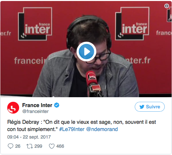Image resolution: width=172 pixels, height=155 pixels.
Task: Click the 299 retweets count
Action: click(38, 146)
